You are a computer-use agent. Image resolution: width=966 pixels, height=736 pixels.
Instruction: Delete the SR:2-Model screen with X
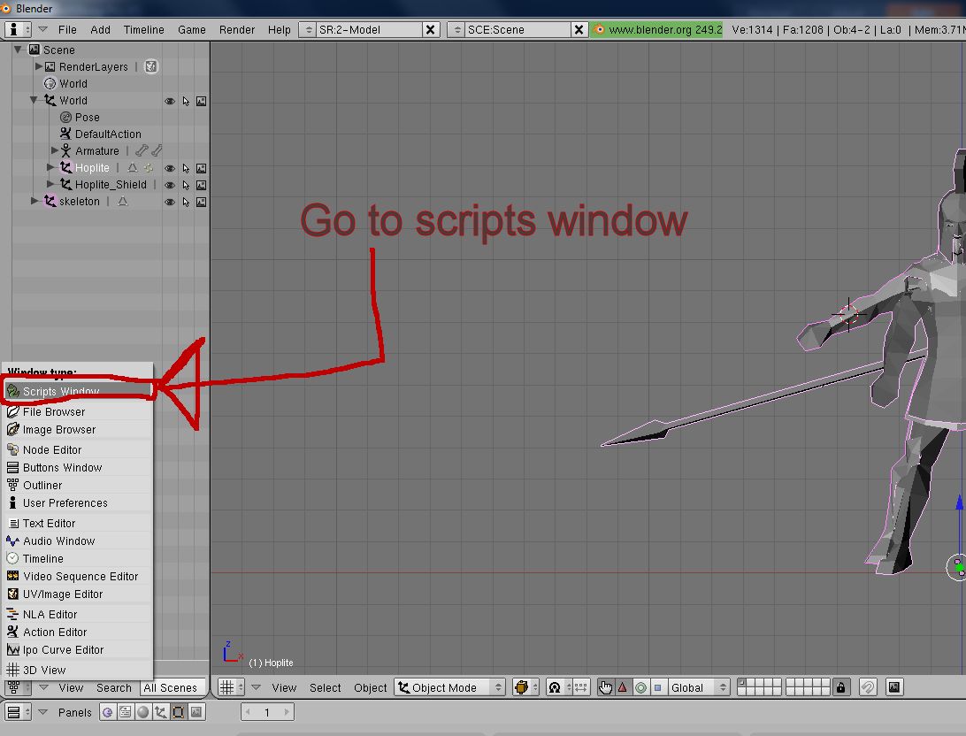(x=431, y=29)
